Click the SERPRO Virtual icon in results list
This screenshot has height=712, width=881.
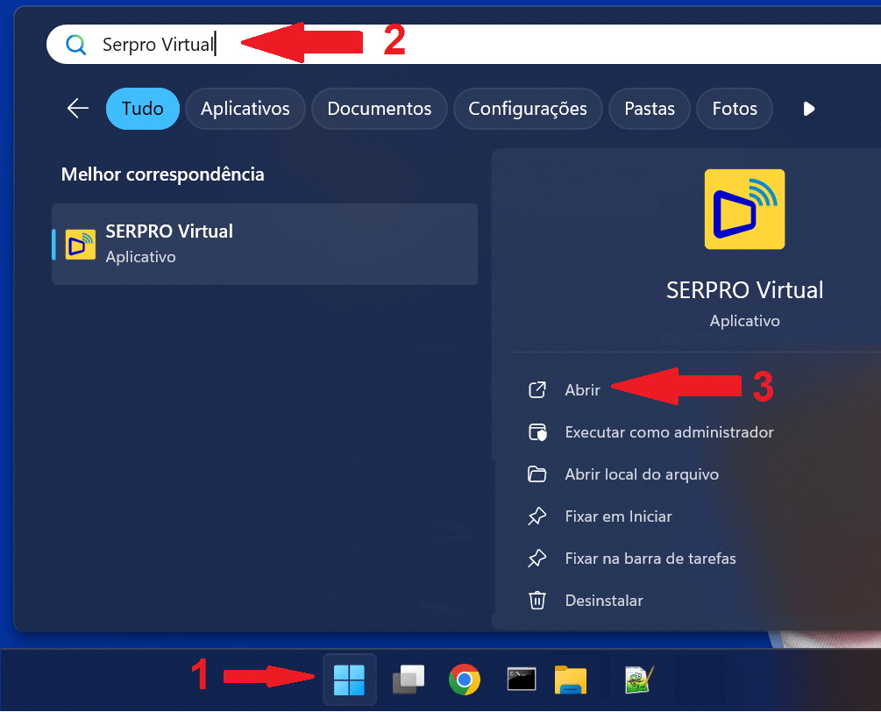click(81, 245)
